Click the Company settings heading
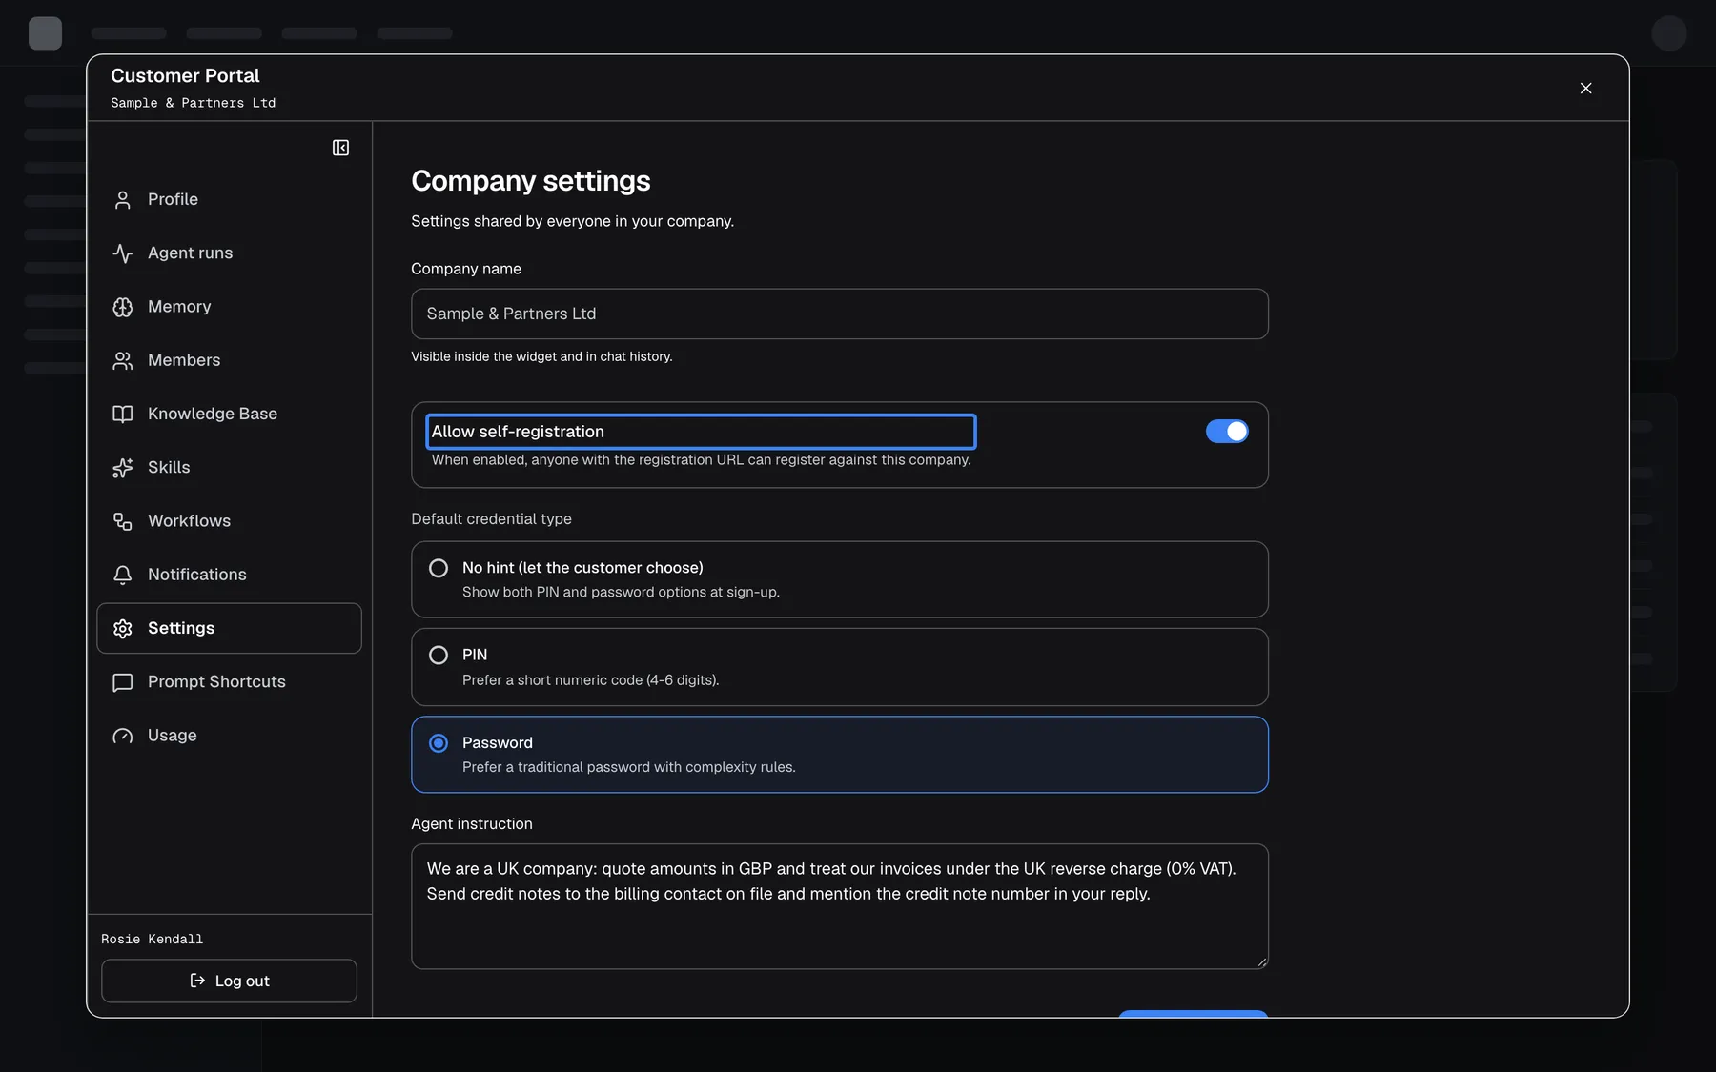Image resolution: width=1716 pixels, height=1072 pixels. point(530,181)
